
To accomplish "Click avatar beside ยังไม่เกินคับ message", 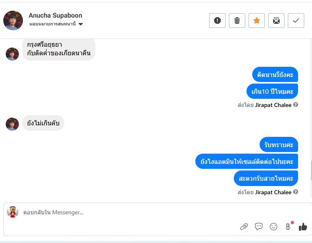I will pos(12,124).
